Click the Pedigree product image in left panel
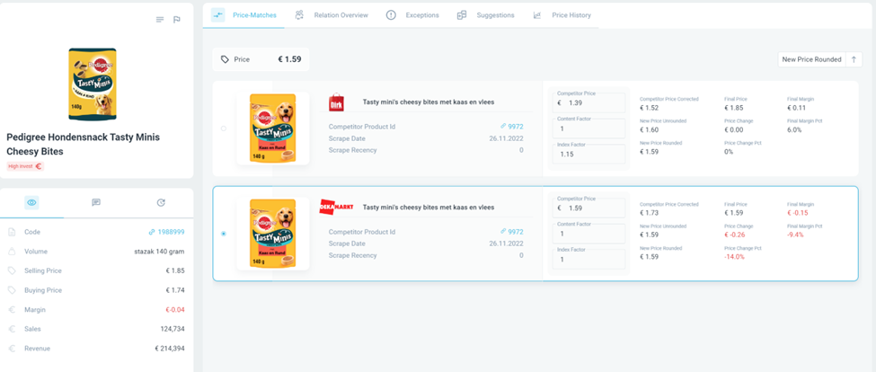The width and height of the screenshot is (876, 372). 93,84
